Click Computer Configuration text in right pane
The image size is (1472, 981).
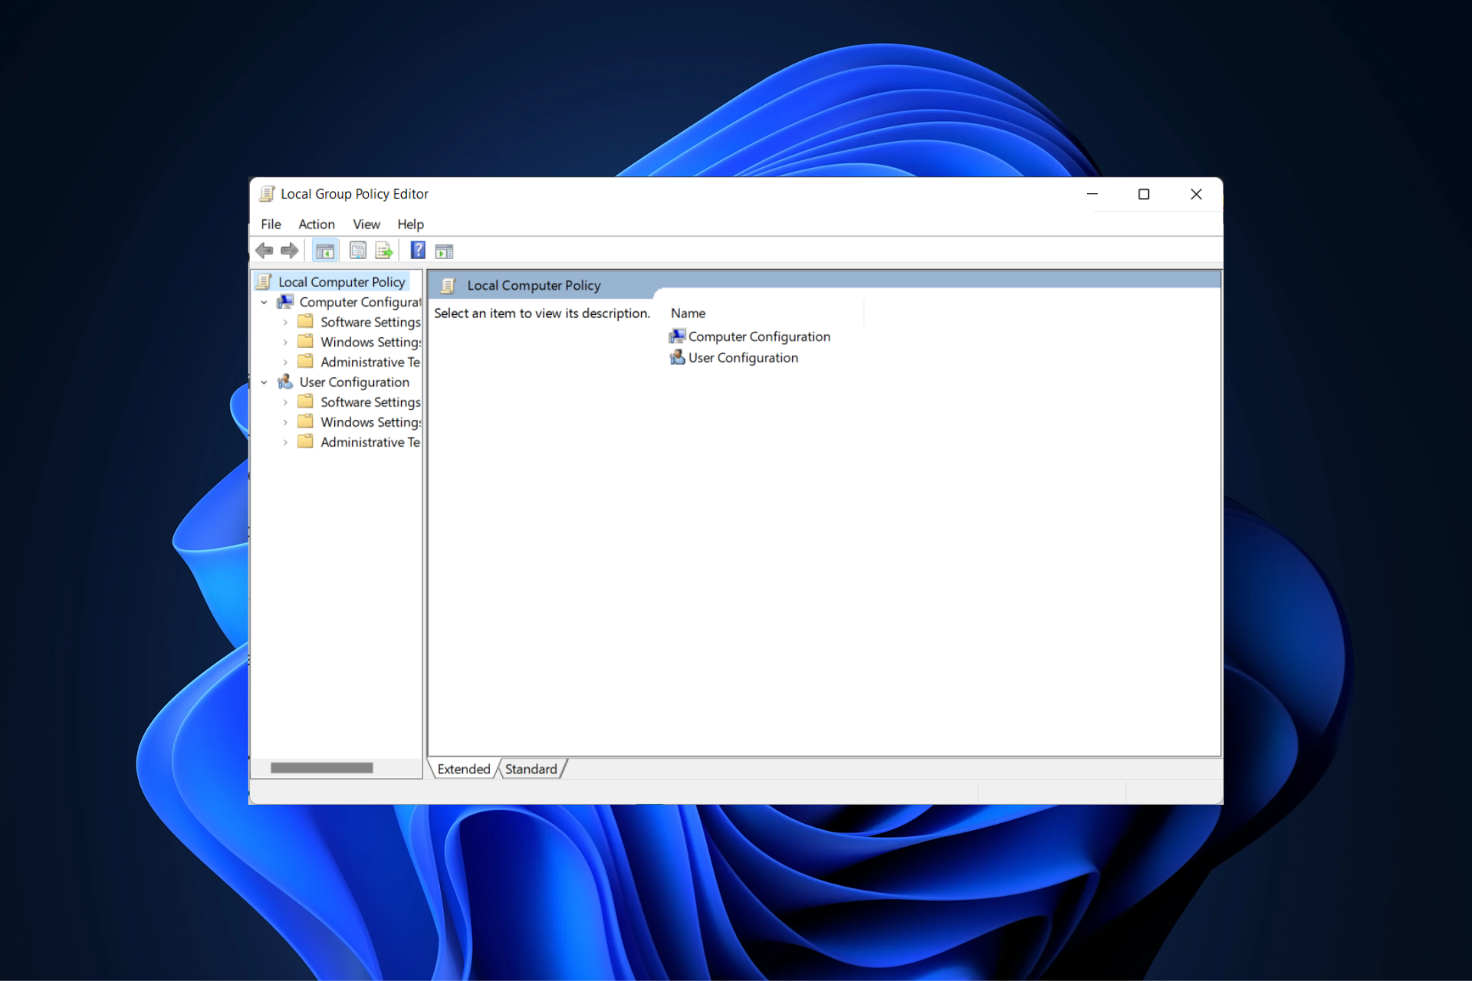pos(759,336)
